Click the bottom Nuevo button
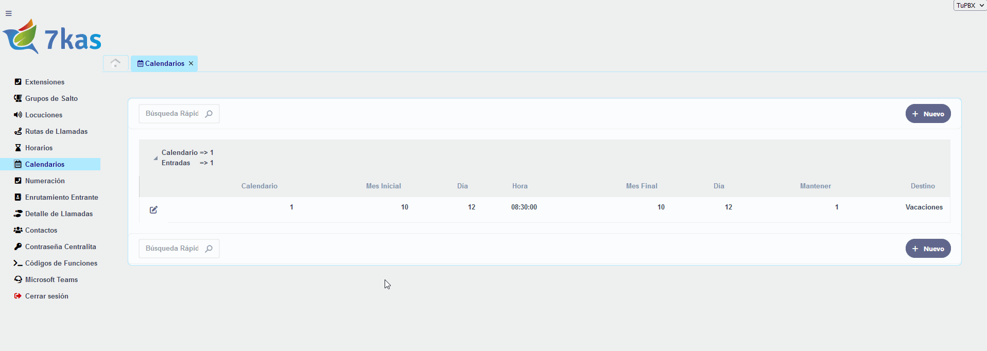Screen dimensions: 987x351 pos(928,249)
